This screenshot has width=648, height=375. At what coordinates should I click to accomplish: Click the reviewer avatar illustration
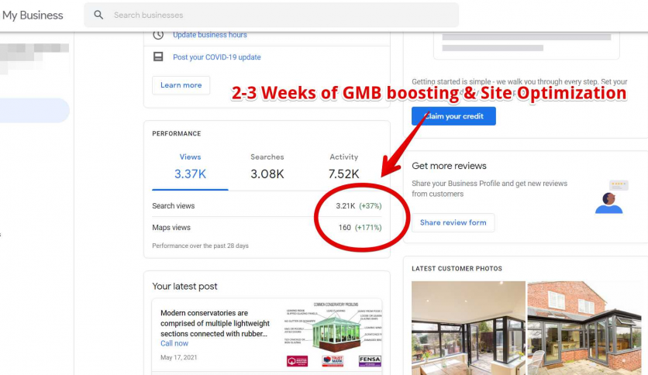pos(608,202)
